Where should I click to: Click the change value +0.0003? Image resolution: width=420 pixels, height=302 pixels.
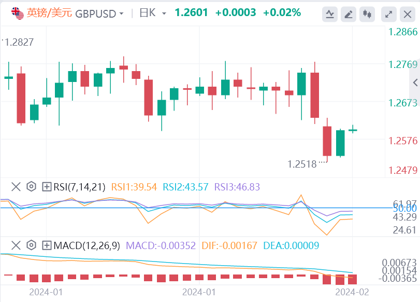tap(236, 12)
